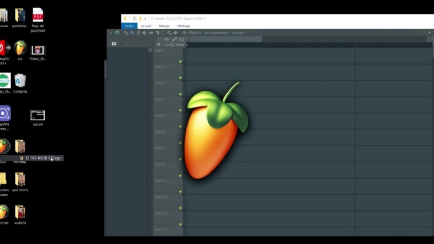Toggle the green mute LED on Track 1
Screen dimensions: 434x244
point(180,62)
